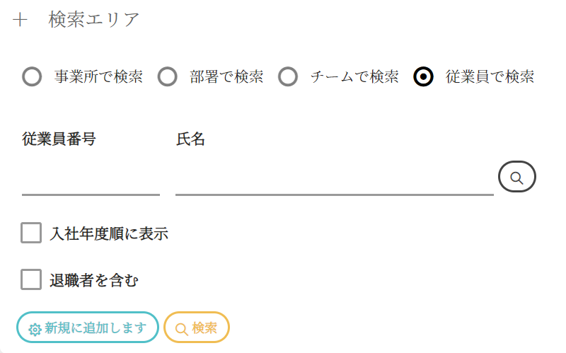Select the 事業所で検索 radio button
The height and width of the screenshot is (353, 566).
click(32, 77)
